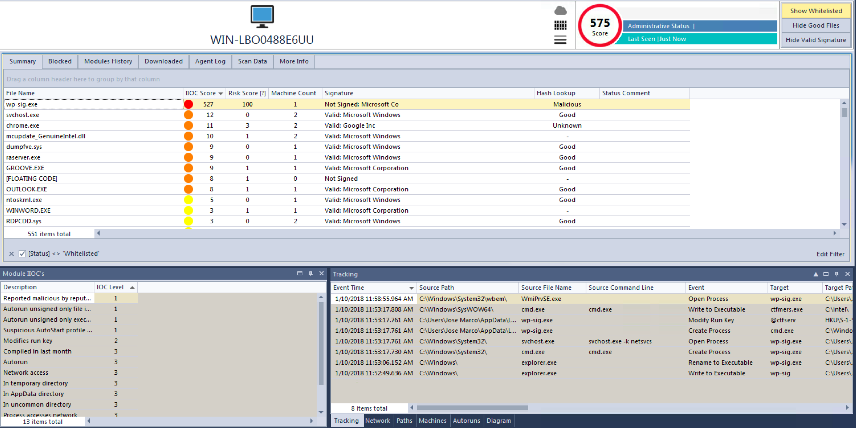This screenshot has width=856, height=428.
Task: Toggle Show Whitelisted button
Action: [x=816, y=11]
